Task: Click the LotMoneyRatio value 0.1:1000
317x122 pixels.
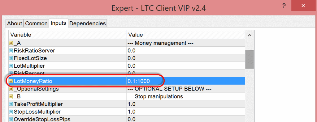Action: (139, 81)
